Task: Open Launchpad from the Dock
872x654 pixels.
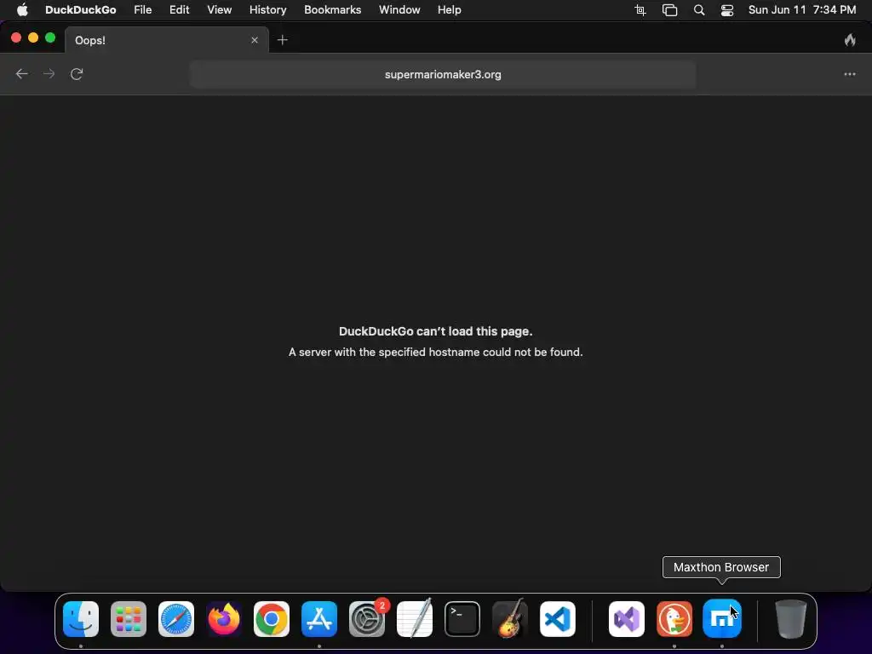Action: (129, 619)
